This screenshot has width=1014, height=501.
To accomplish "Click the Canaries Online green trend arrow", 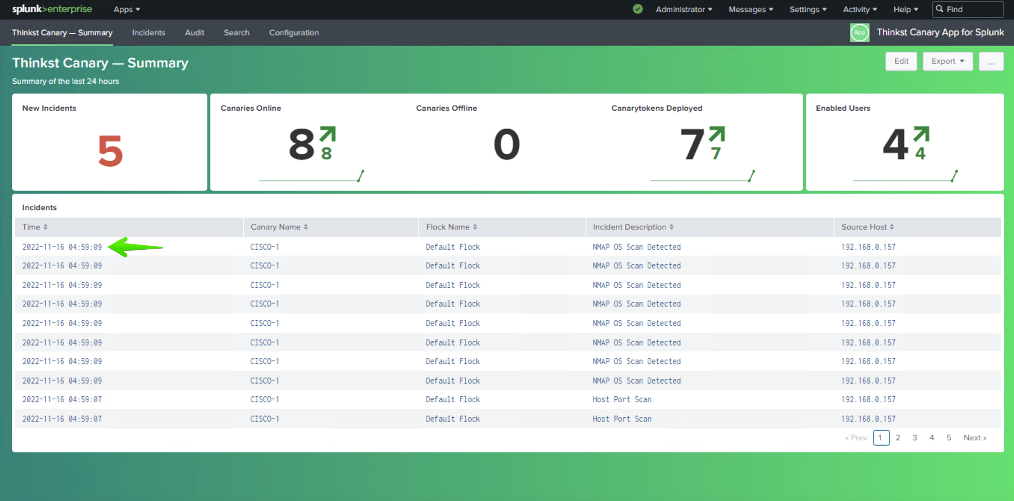I will coord(328,134).
